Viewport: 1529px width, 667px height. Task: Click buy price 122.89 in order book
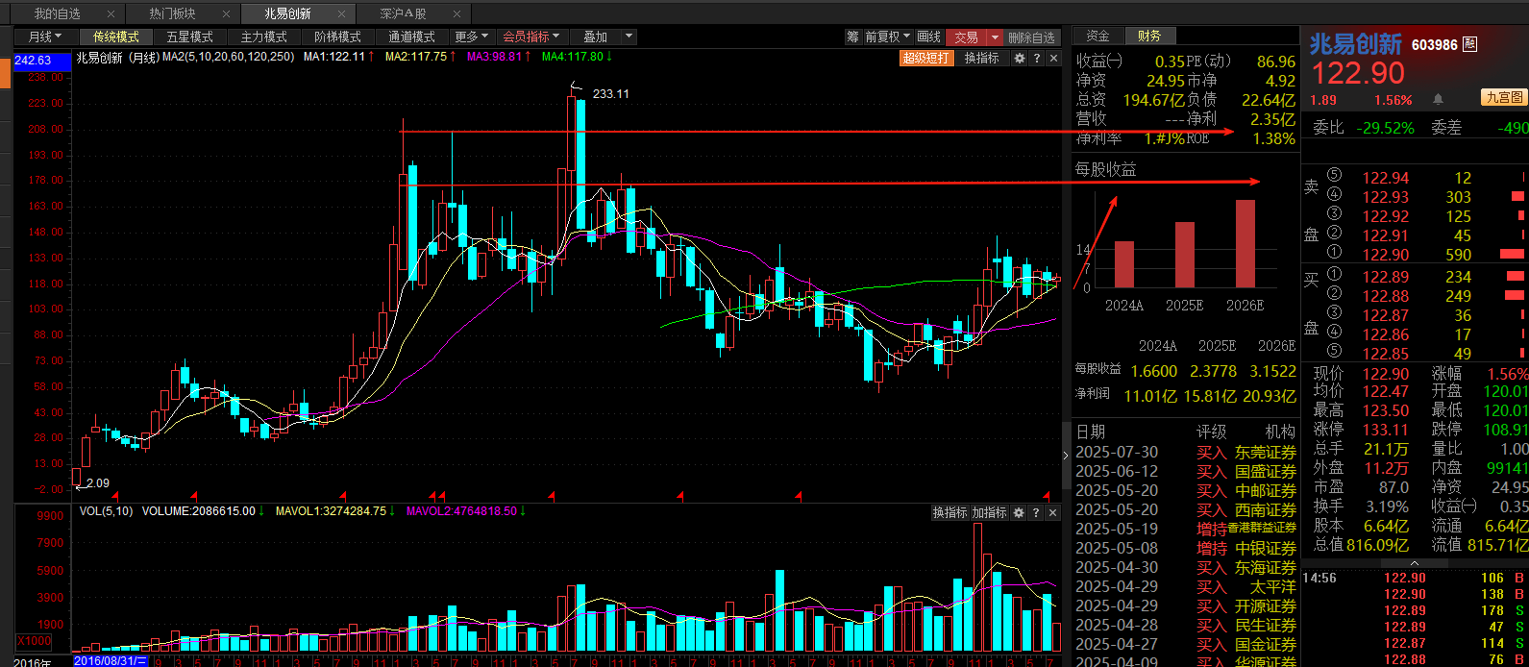(1385, 276)
